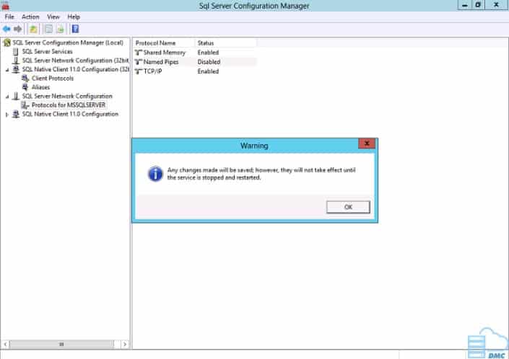Click OK in the Warning dialog
The image size is (509, 359).
click(348, 207)
